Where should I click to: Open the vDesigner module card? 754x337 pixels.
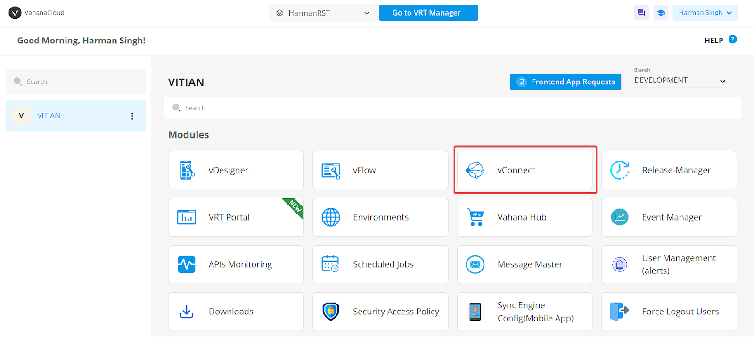point(236,170)
